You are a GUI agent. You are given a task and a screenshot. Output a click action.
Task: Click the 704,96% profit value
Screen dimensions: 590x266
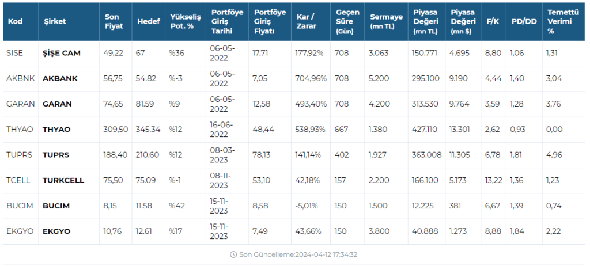click(311, 79)
